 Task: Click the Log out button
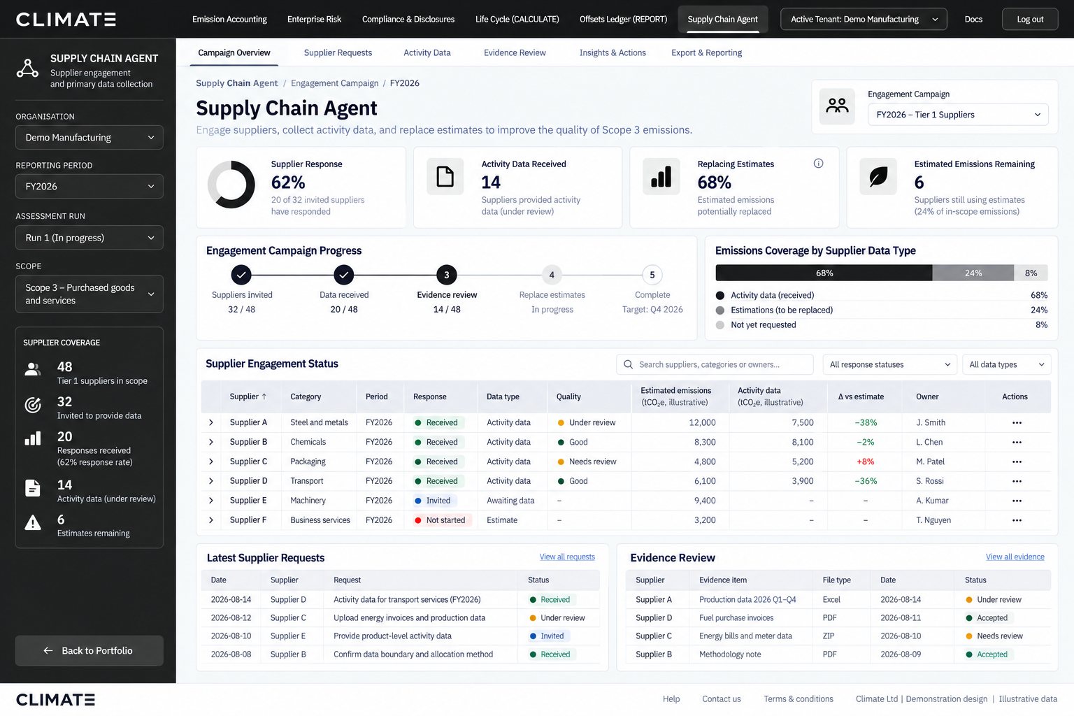pyautogui.click(x=1030, y=19)
